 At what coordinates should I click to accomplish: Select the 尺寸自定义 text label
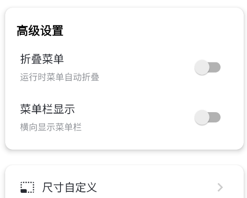(x=69, y=187)
